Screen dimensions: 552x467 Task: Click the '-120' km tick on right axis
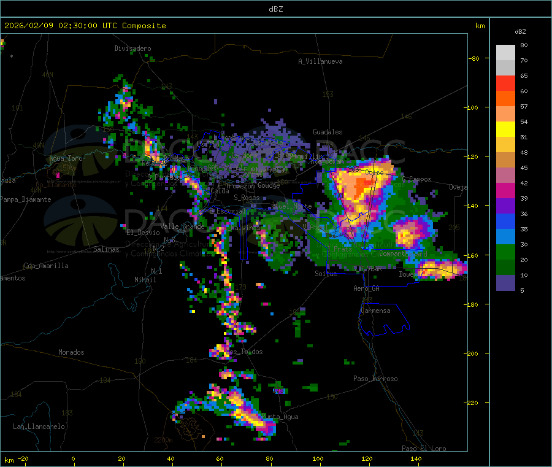pyautogui.click(x=471, y=156)
